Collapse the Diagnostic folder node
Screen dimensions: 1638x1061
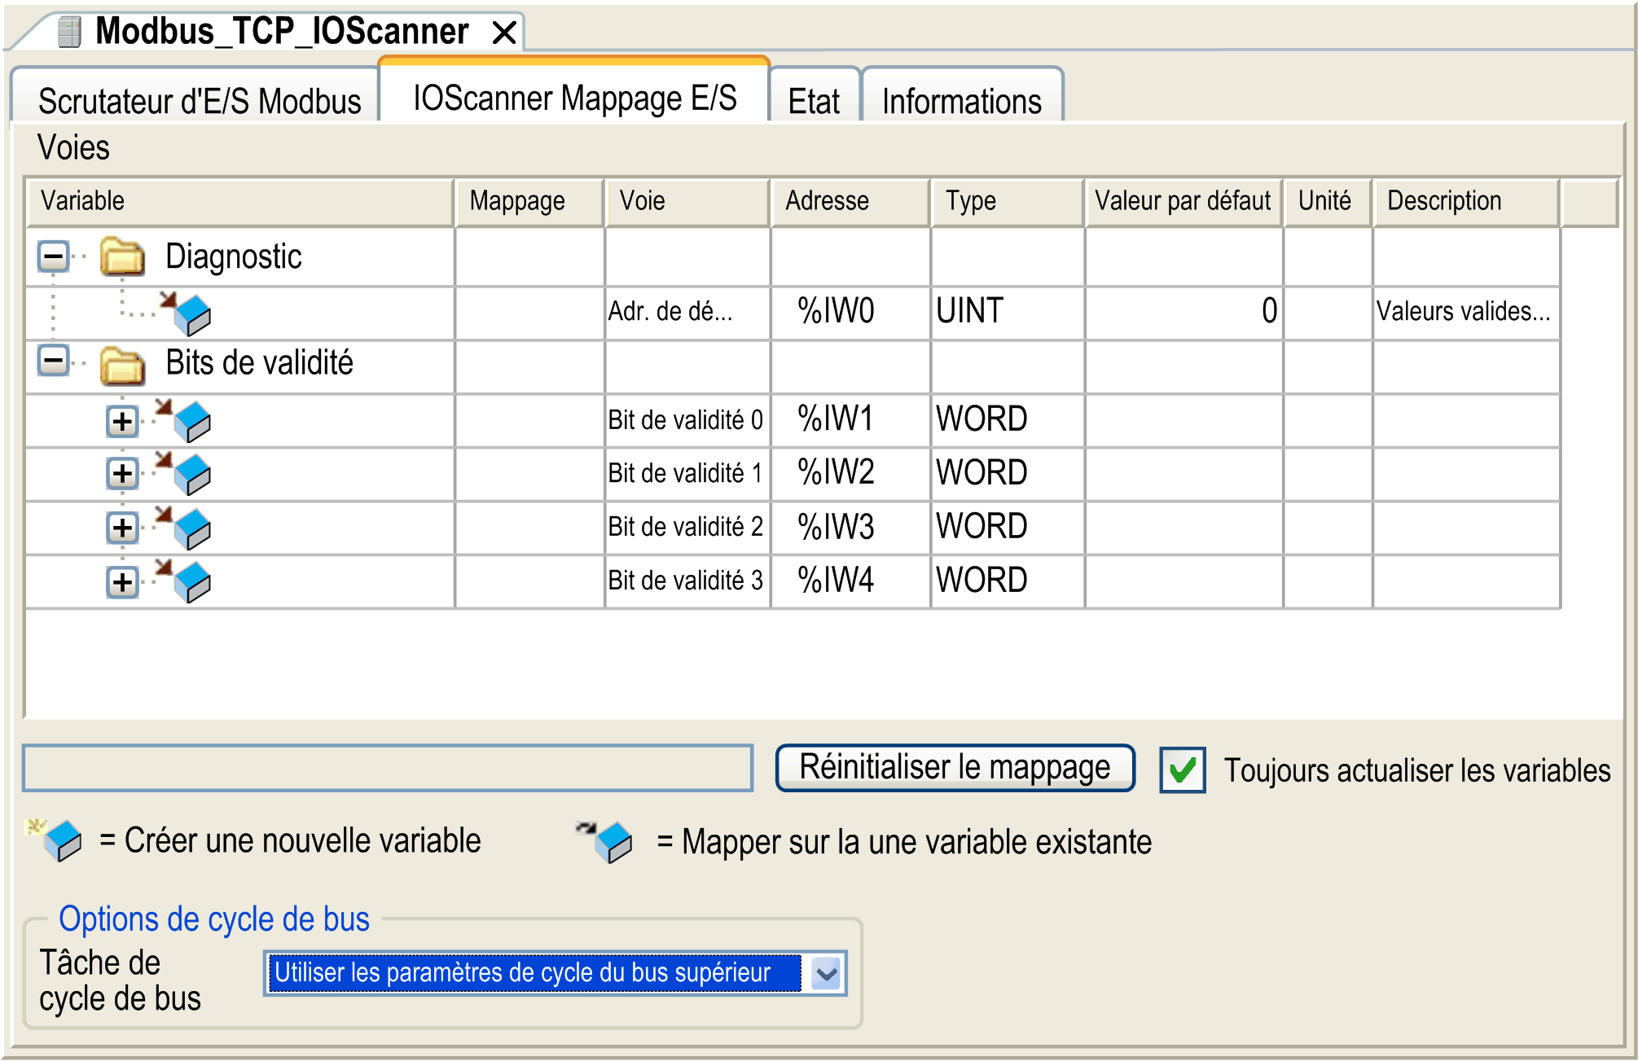(54, 256)
